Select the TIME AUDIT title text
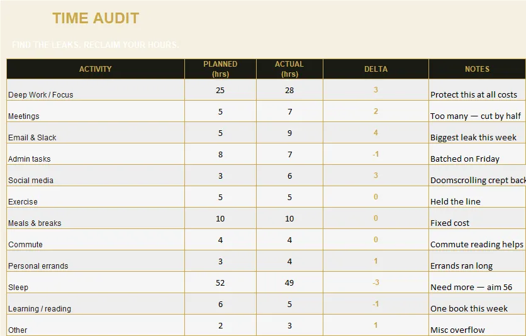Image resolution: width=526 pixels, height=336 pixels. coord(96,18)
